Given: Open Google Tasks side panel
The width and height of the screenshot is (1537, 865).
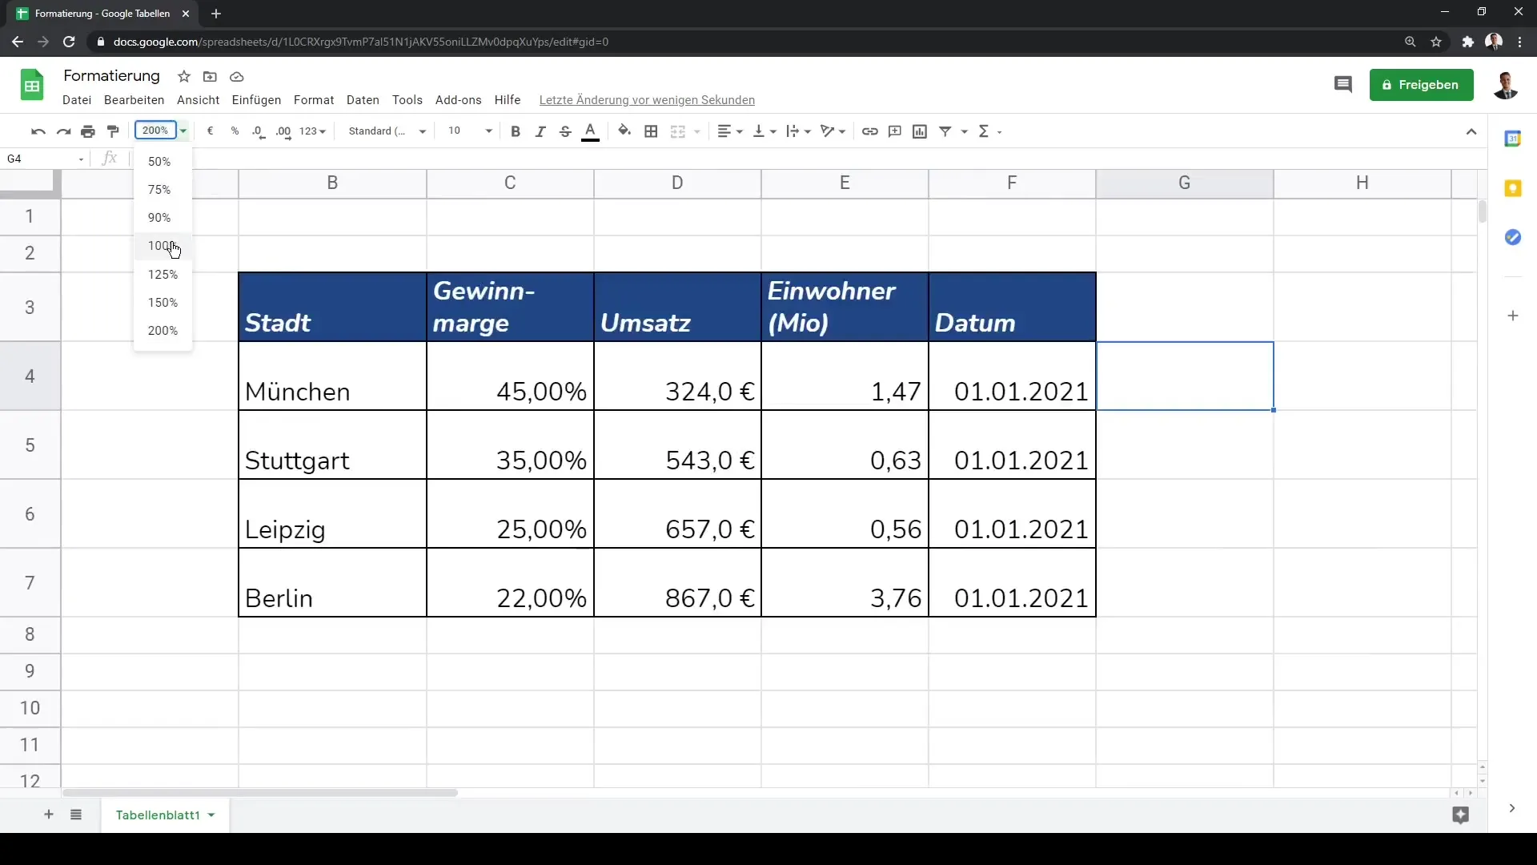Looking at the screenshot, I should pyautogui.click(x=1512, y=237).
